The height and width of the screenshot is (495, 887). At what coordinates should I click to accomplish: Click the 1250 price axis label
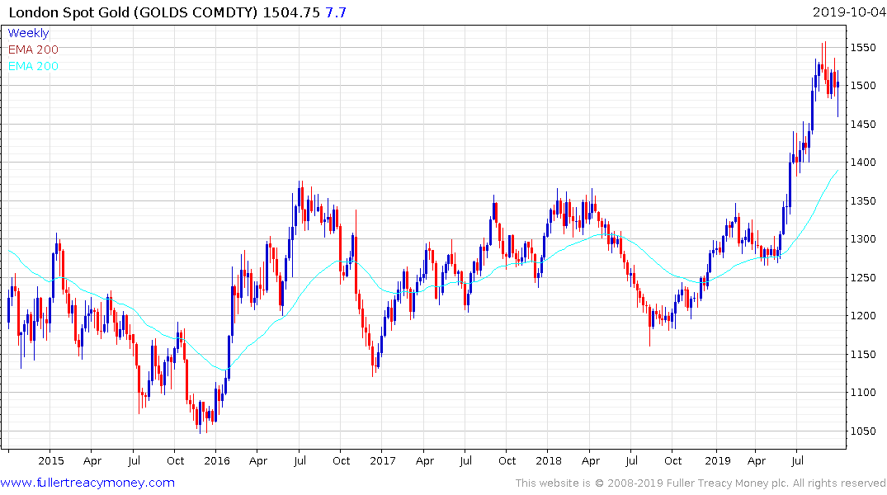[863, 277]
